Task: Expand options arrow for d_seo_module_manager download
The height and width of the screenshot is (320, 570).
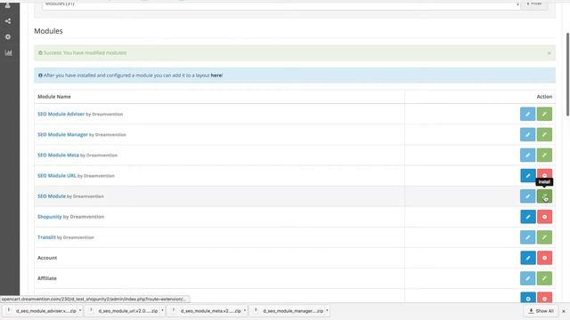Action: pos(327,310)
